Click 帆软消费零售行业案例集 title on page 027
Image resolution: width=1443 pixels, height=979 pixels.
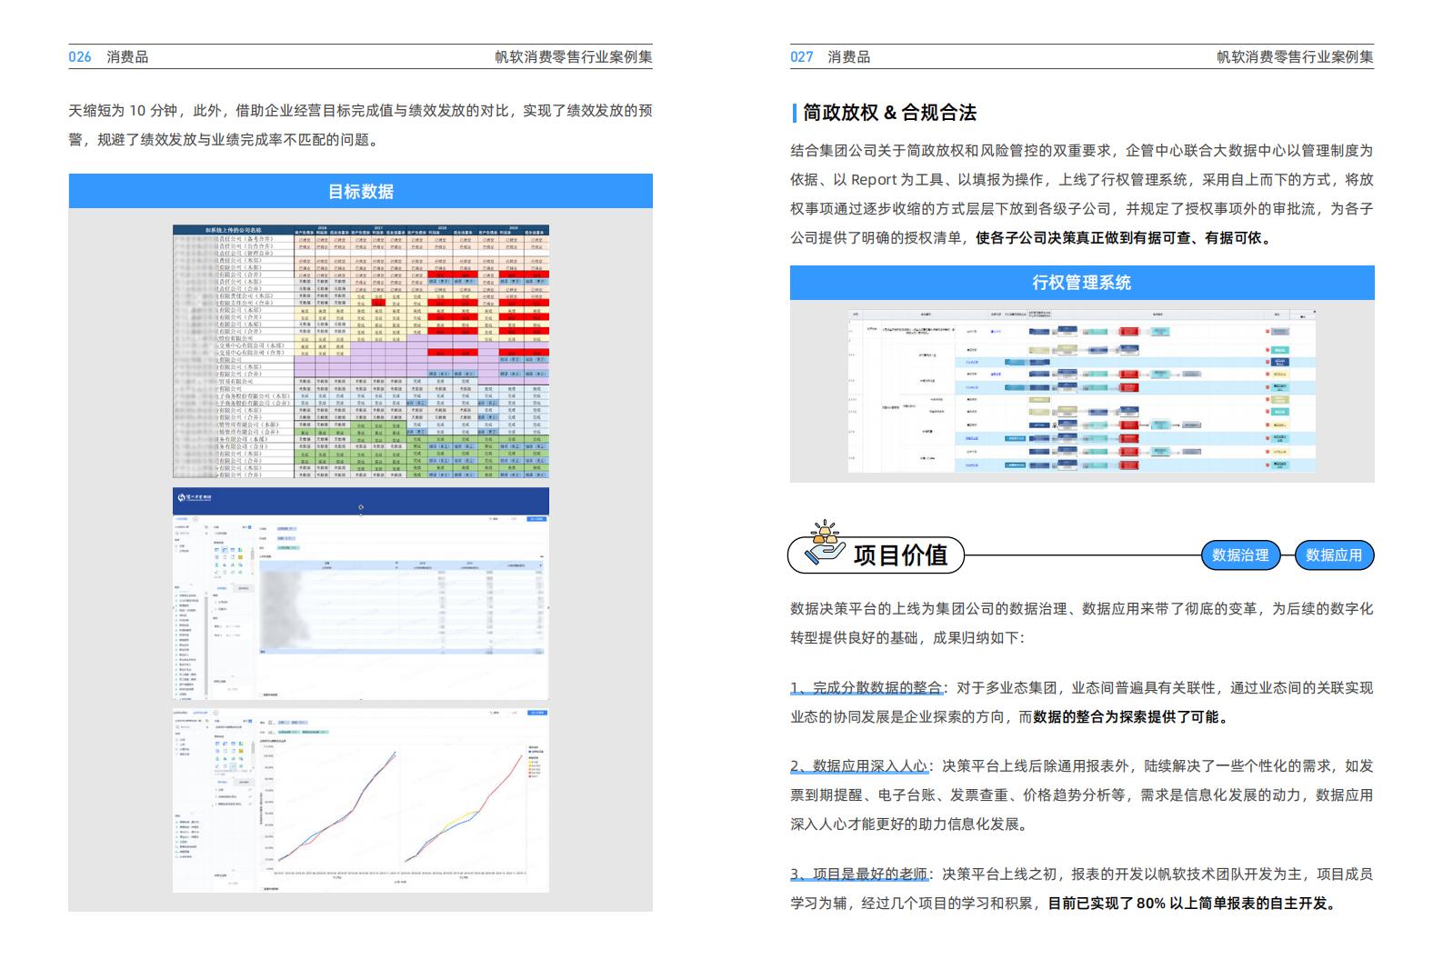pos(1296,56)
